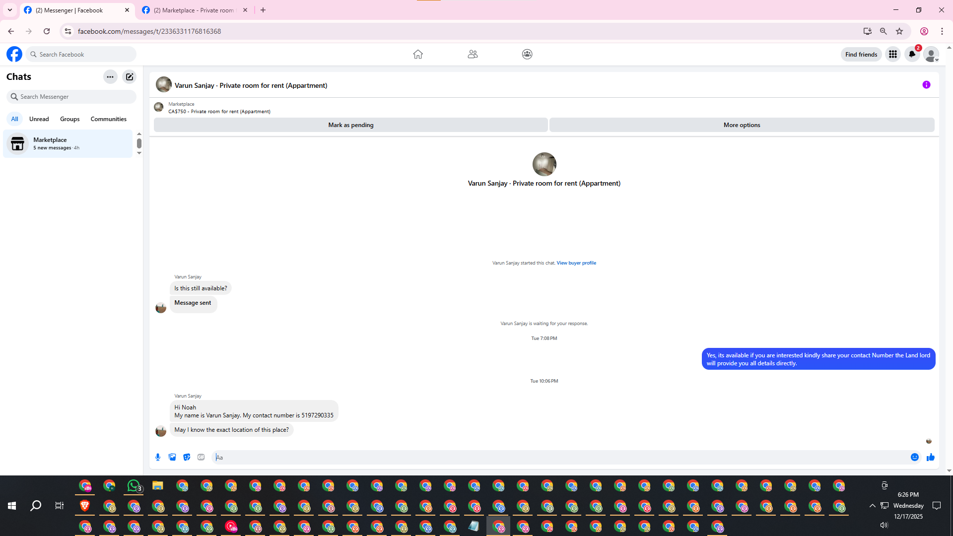Open the Facebook apps grid menu
Screen dimensions: 953x536
[892, 54]
